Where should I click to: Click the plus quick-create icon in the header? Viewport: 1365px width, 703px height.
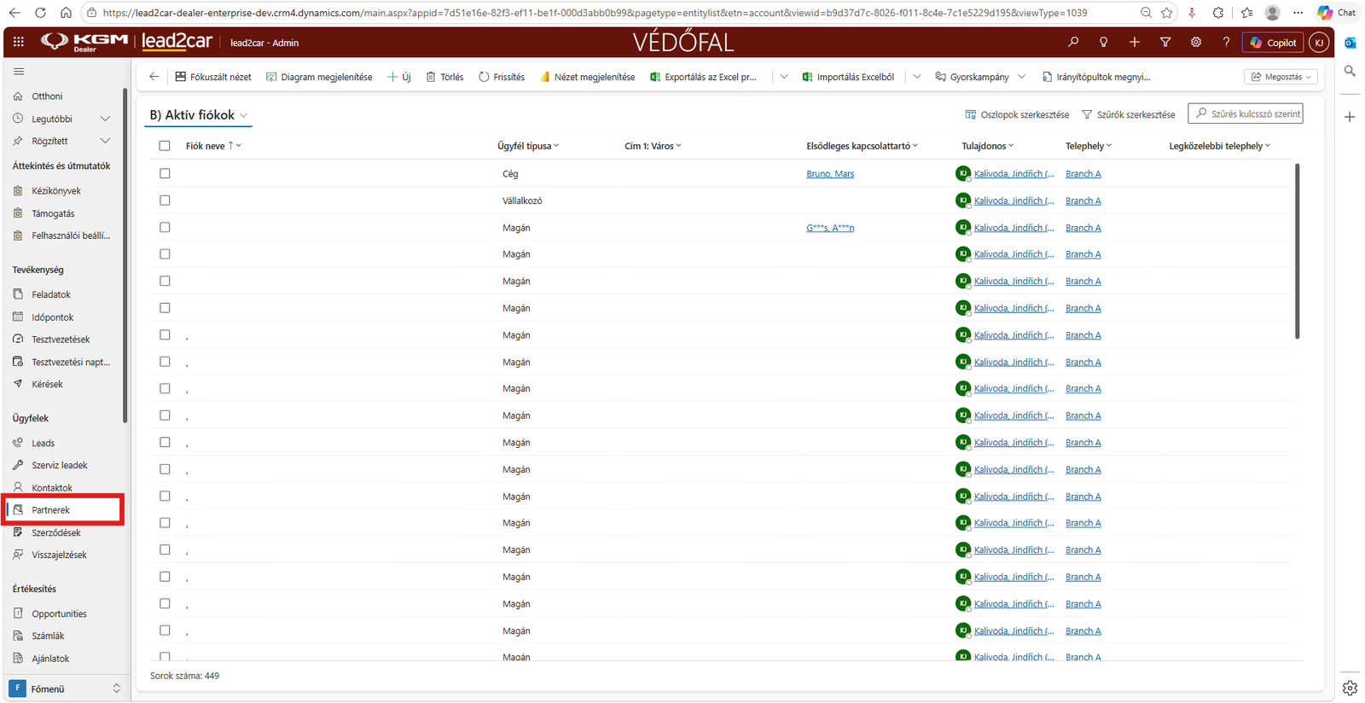(1135, 42)
